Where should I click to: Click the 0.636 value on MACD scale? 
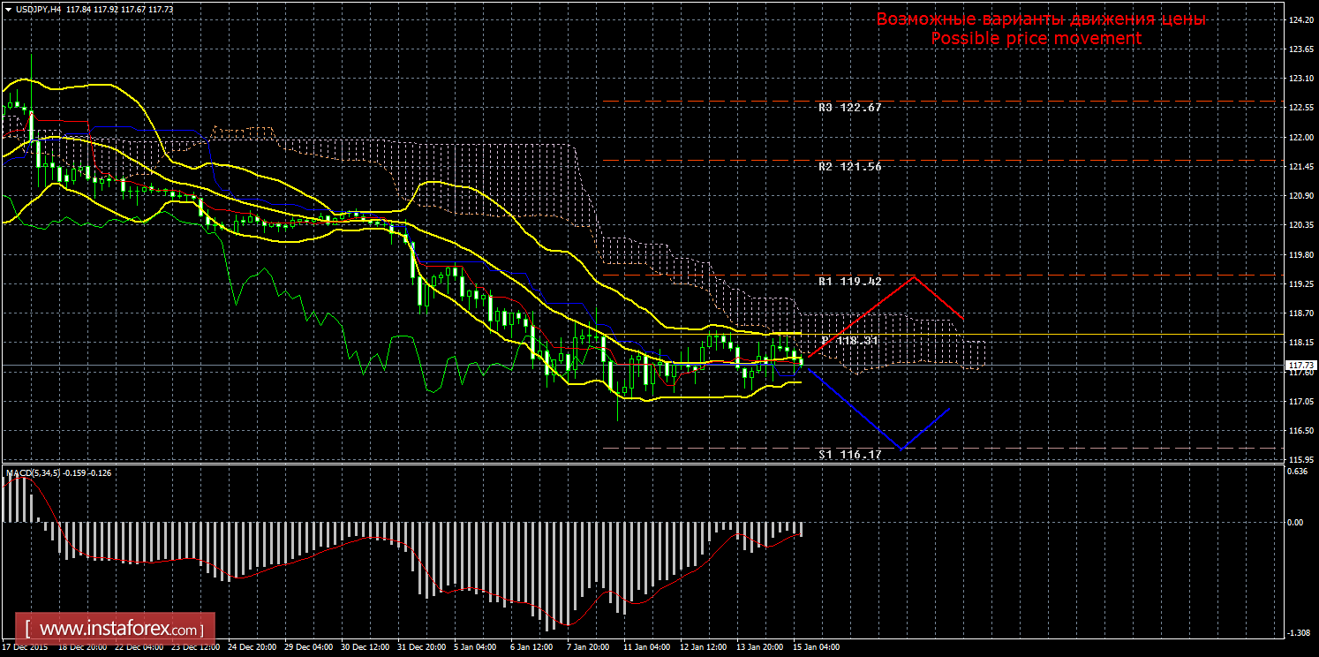tap(1297, 472)
